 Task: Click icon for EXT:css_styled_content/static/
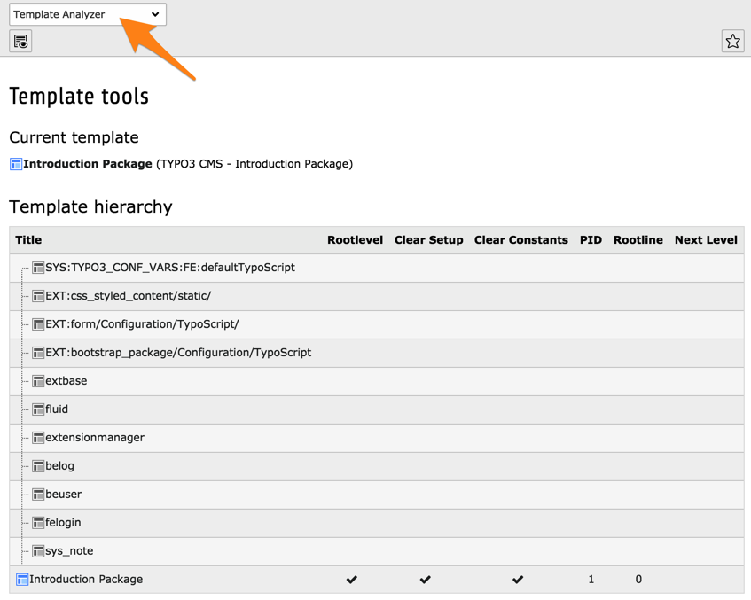(x=38, y=296)
